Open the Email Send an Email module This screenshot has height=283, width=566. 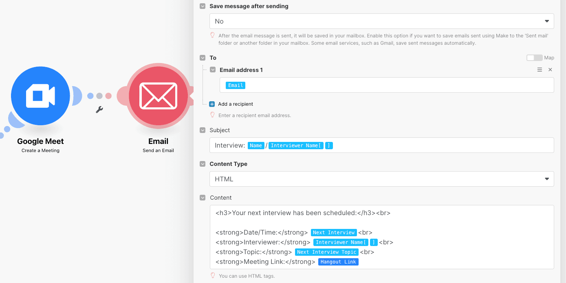158,96
